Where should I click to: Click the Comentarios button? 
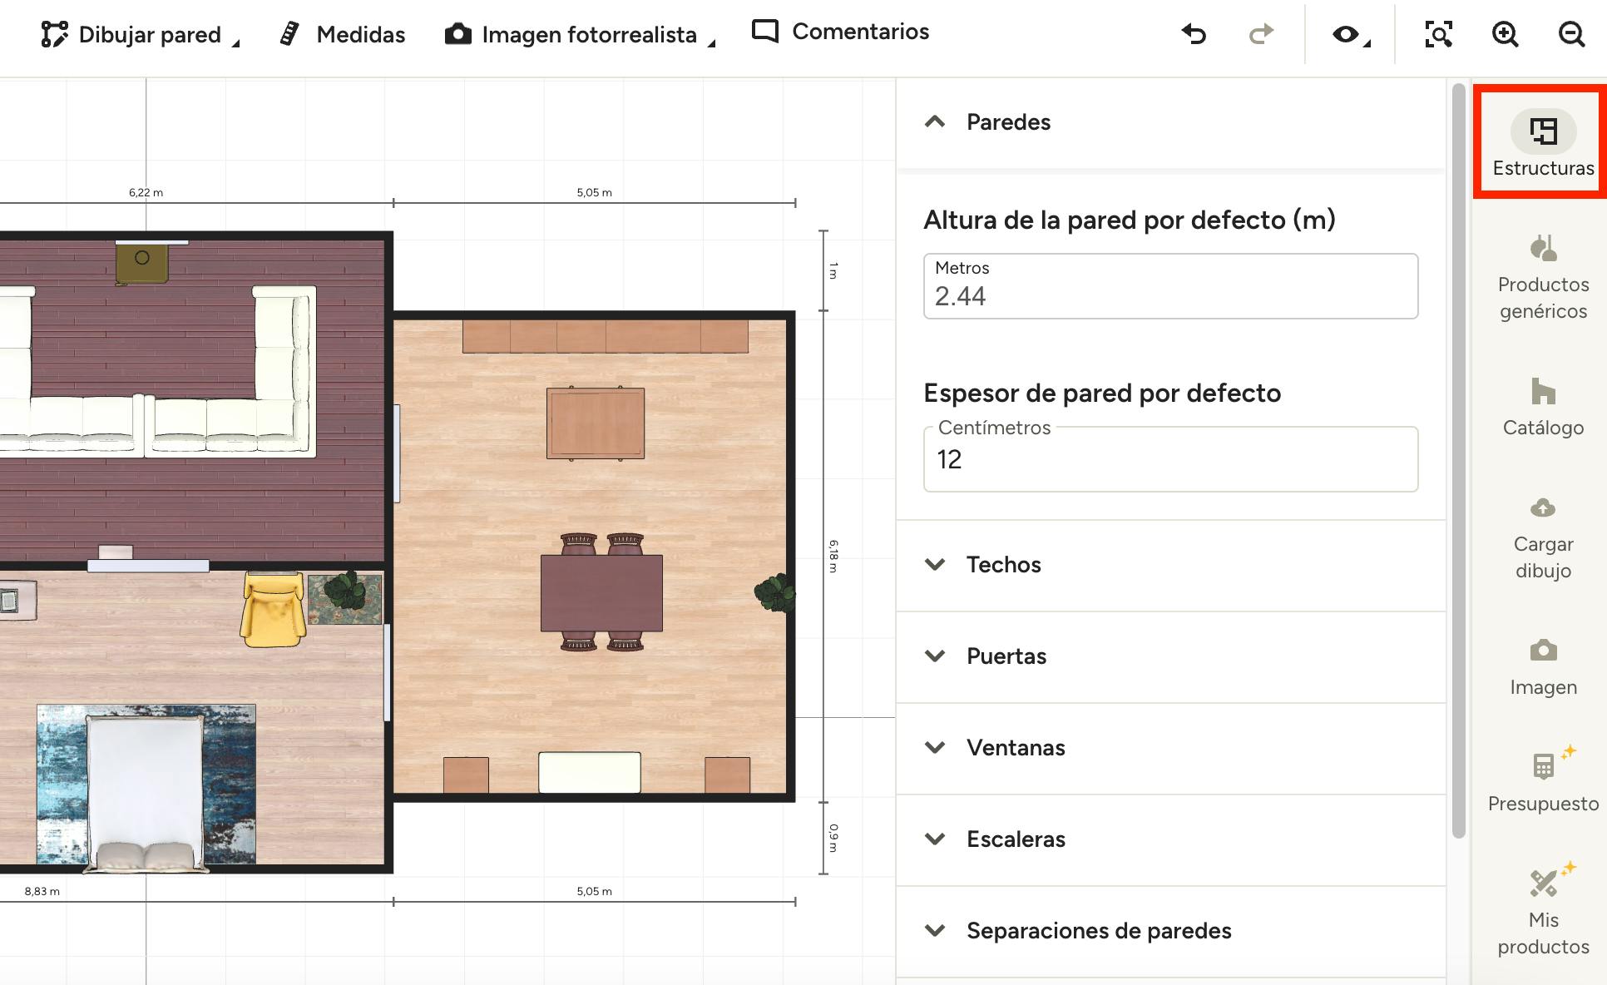(840, 32)
